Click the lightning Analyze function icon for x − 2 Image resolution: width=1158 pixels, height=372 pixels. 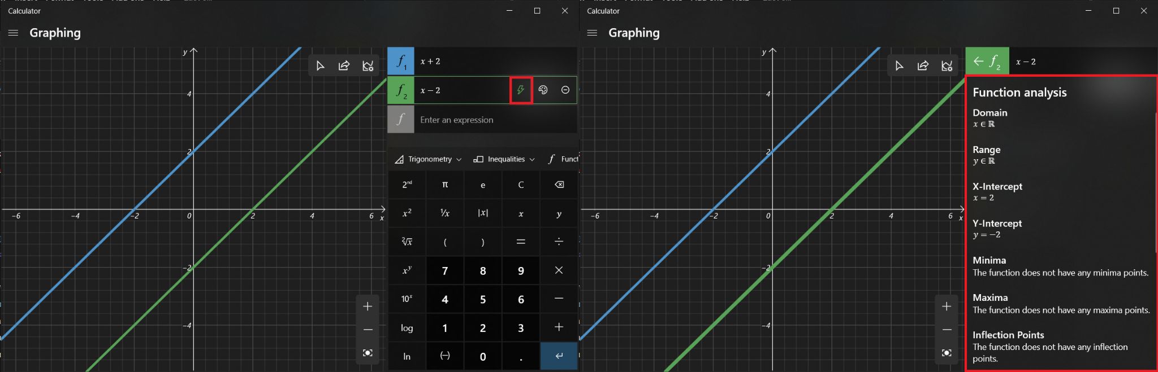point(521,90)
